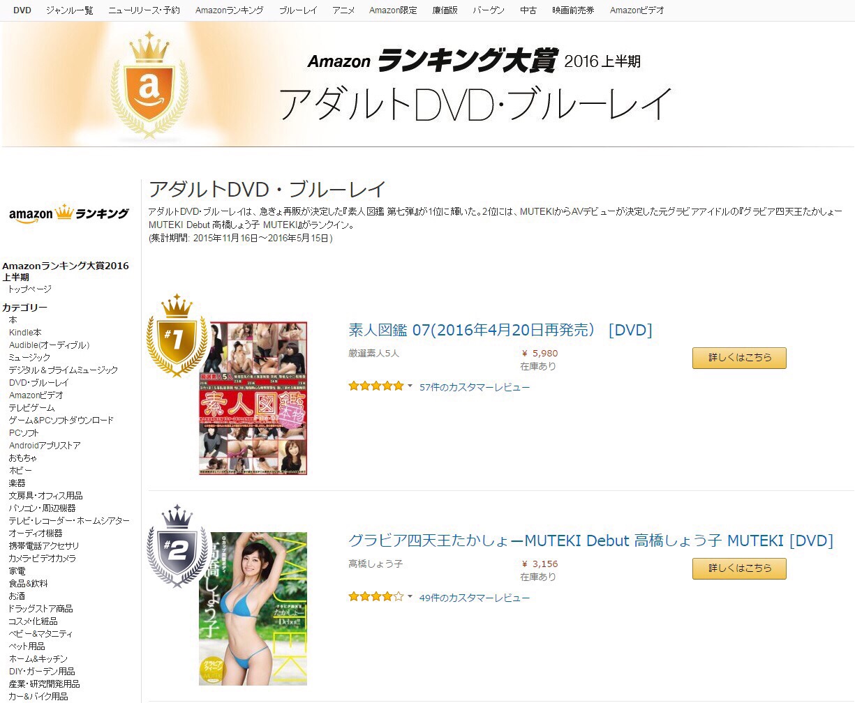Read 49件のカスタマーレビュー
This screenshot has width=855, height=703.
[x=475, y=598]
